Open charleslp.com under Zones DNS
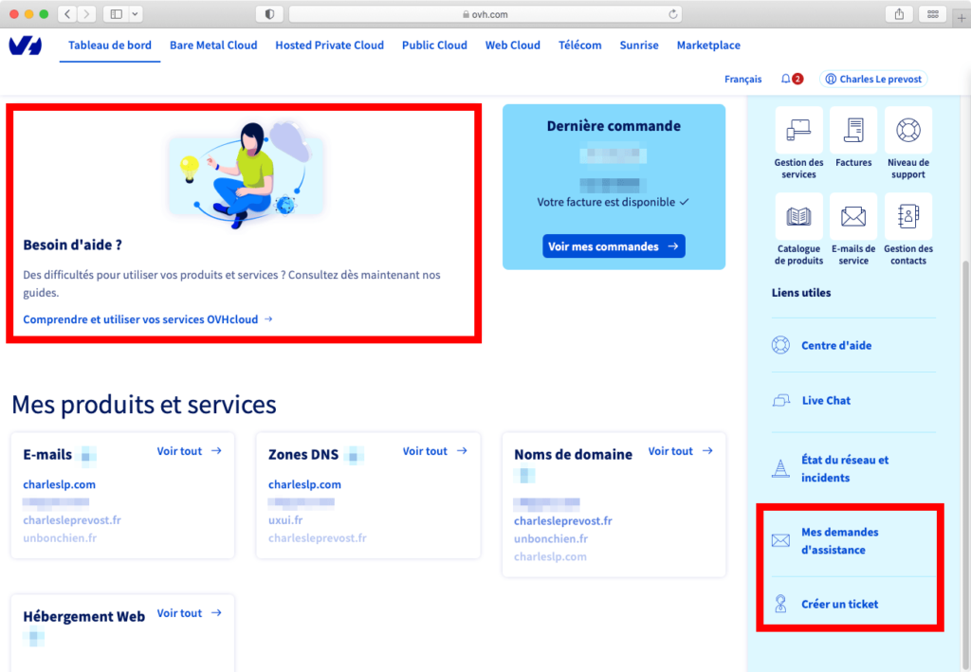The image size is (971, 672). [x=304, y=484]
